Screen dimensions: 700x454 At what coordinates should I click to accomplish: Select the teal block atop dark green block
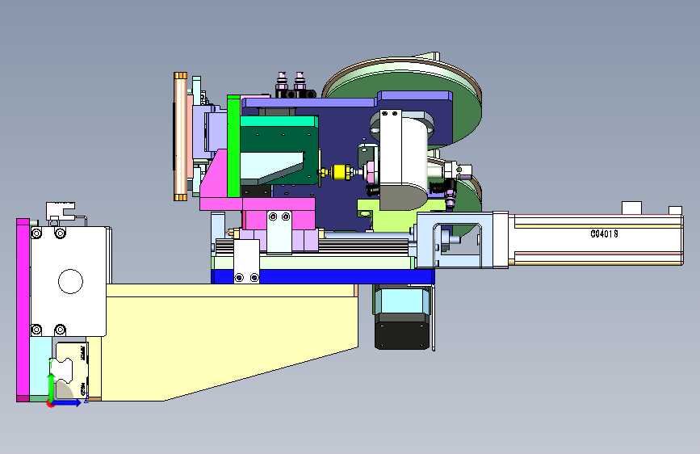pos(279,121)
